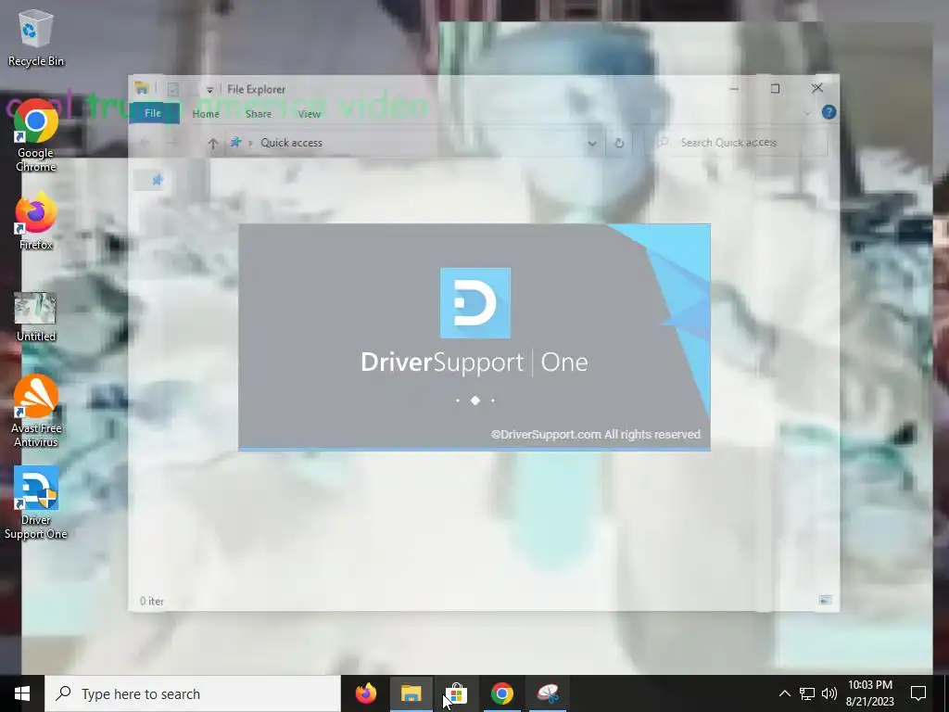The width and height of the screenshot is (949, 712).
Task: Switch to large icons view in the status bar
Action: tap(825, 600)
